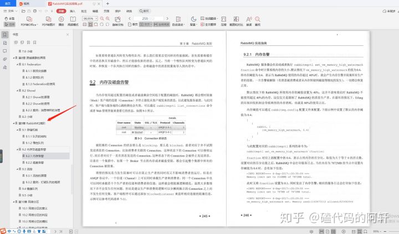Open the Attachments panel sidebar icon
The height and width of the screenshot is (234, 399).
point(5,59)
